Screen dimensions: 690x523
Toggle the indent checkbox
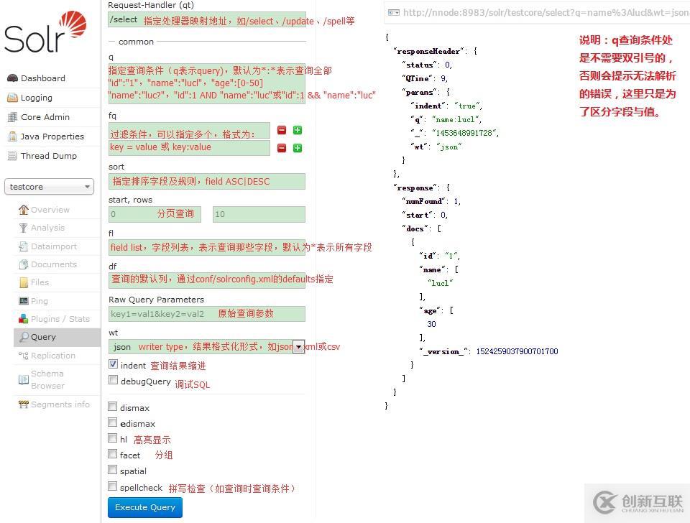pyautogui.click(x=113, y=364)
